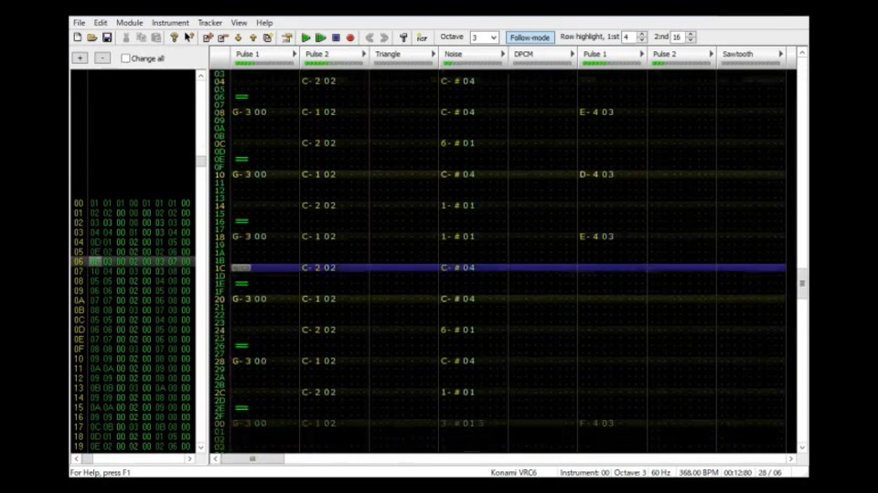Go to the next track with the right arrow

coord(384,37)
